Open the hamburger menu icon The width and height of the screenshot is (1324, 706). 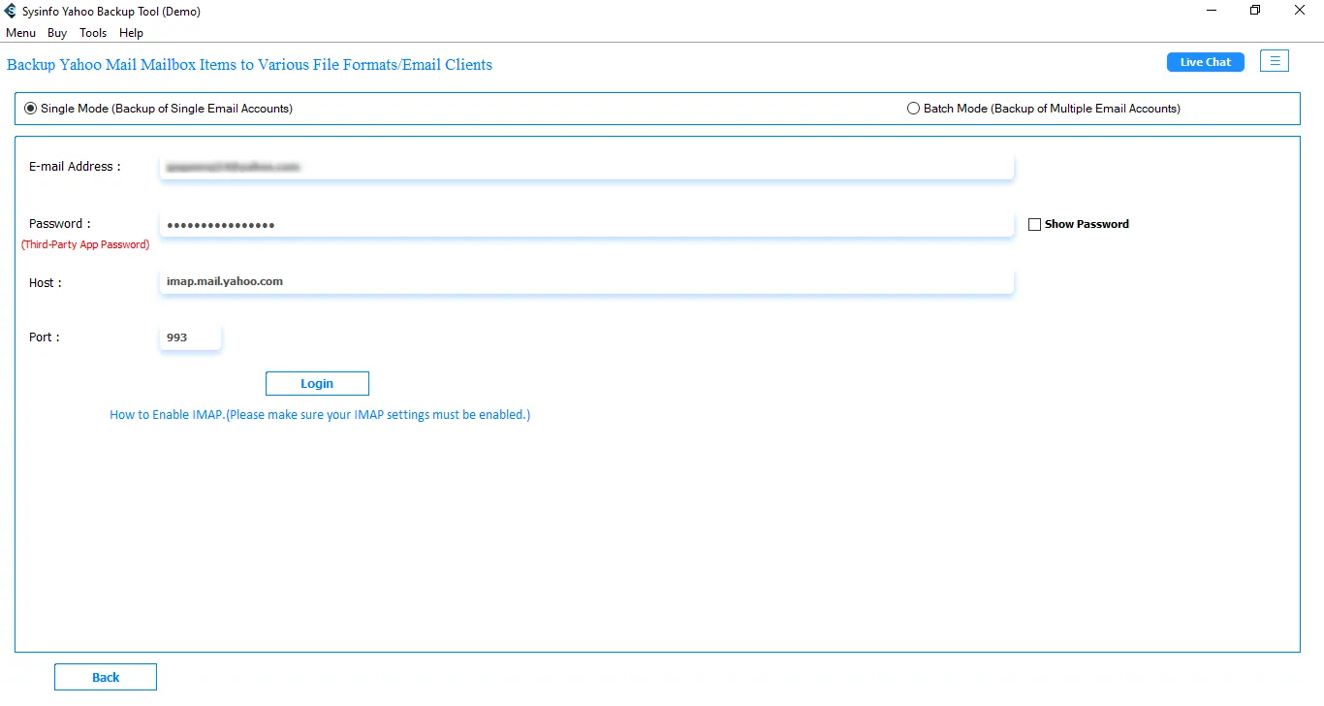(1275, 61)
